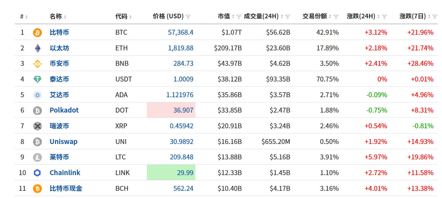Open the 涨跌(7日) filter funnel
Image resolution: width=442 pixels, height=198 pixels.
435,16
